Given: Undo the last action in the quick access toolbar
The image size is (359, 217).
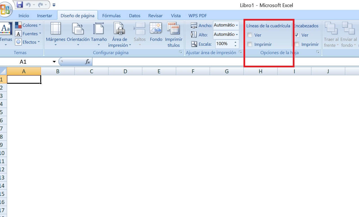Looking at the screenshot, I should (28, 5).
